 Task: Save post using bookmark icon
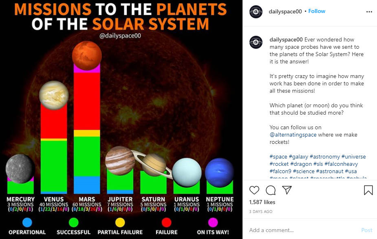368,190
